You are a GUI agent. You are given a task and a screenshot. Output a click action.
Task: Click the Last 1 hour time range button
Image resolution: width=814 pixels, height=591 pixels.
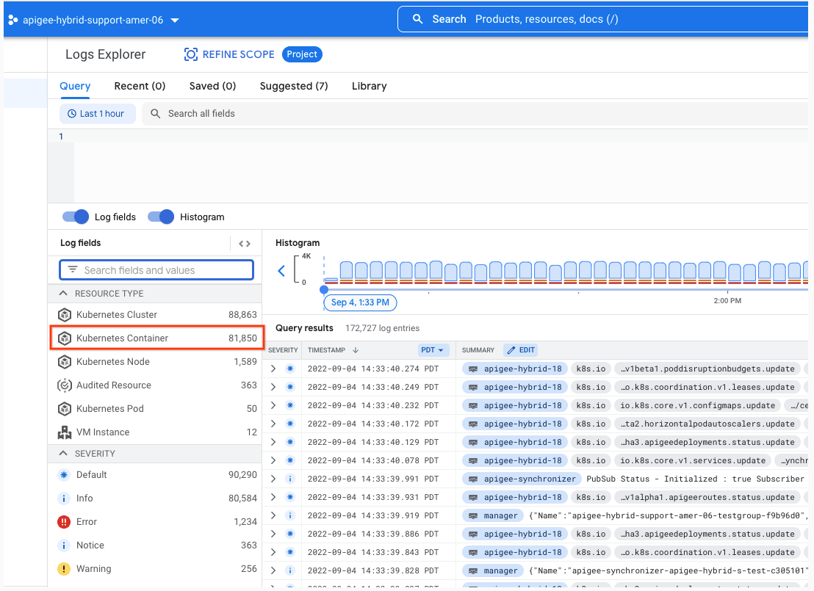pos(96,114)
